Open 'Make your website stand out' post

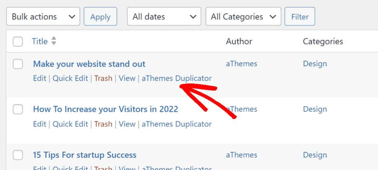pyautogui.click(x=89, y=64)
